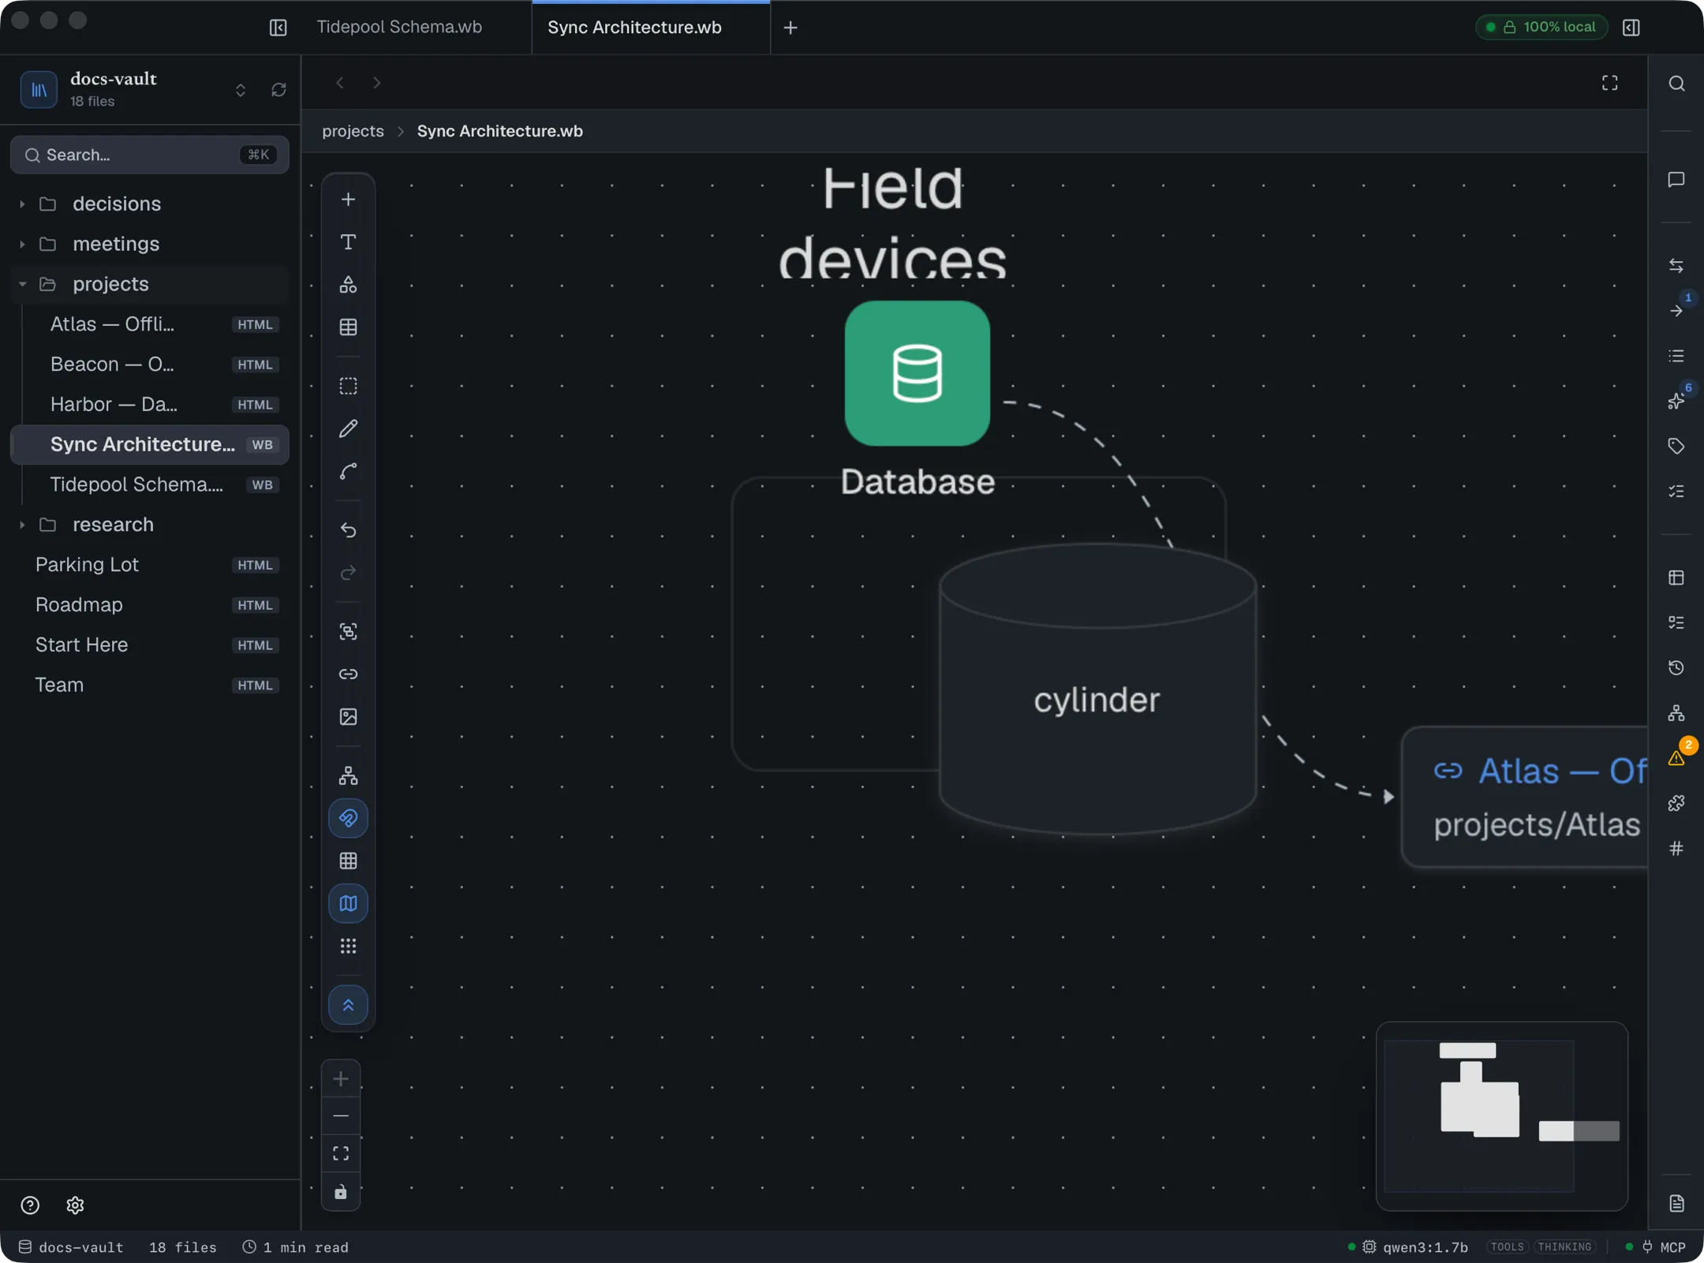Open the docs-vault switcher chevrons

click(x=241, y=90)
